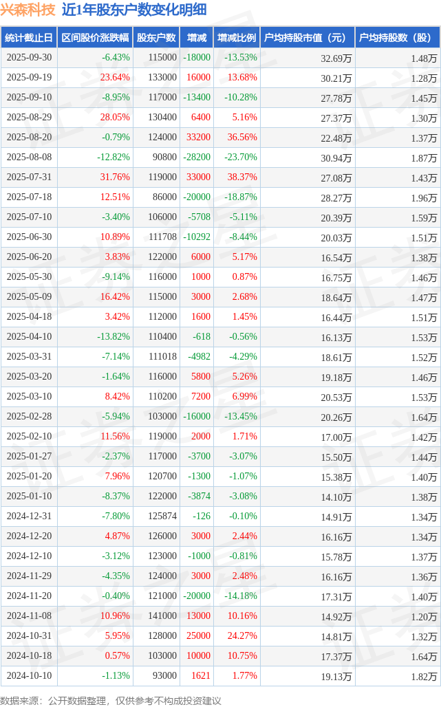Select the 2025-09-30 date cell

[29, 58]
